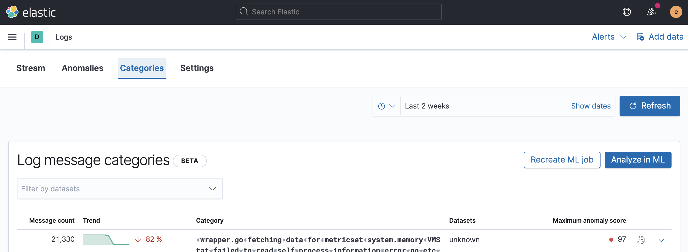Click Show dates link
The image size is (688, 252).
[591, 106]
